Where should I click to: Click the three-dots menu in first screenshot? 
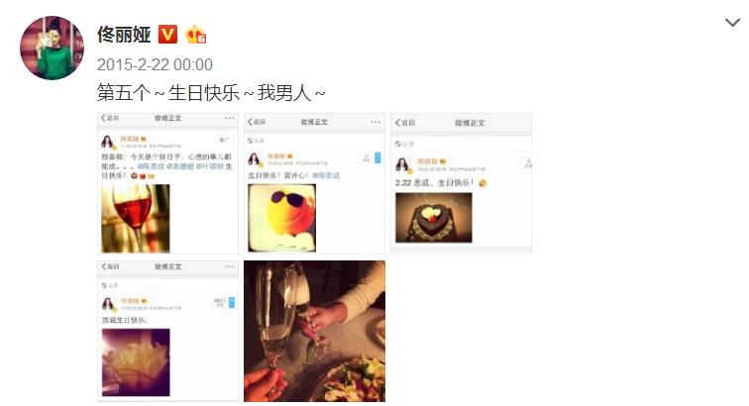(x=230, y=118)
